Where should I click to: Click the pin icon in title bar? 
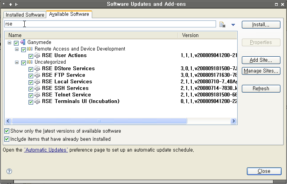17,4
